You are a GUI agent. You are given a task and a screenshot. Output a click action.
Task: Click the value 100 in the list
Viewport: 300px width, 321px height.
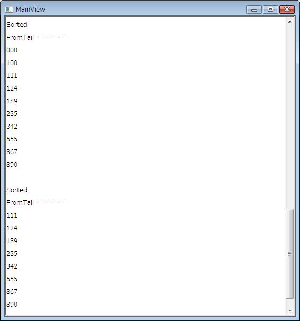(x=12, y=63)
